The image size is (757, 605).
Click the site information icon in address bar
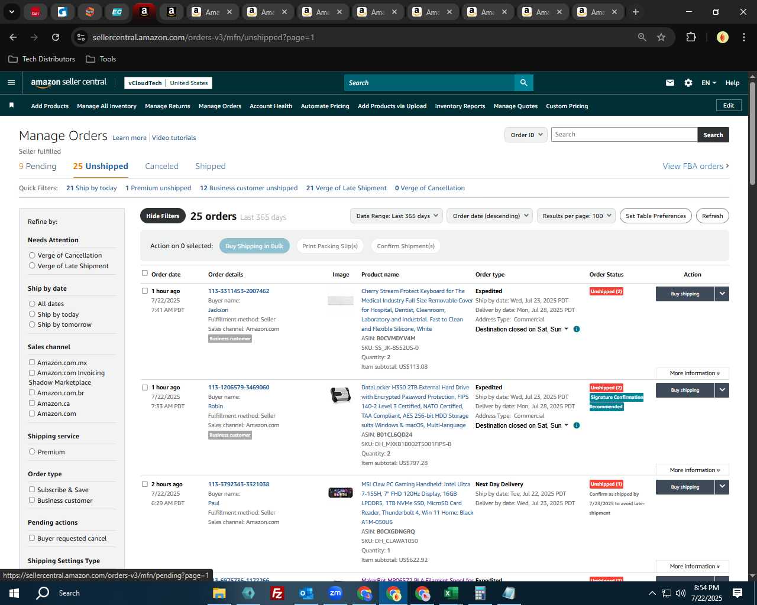(x=82, y=37)
